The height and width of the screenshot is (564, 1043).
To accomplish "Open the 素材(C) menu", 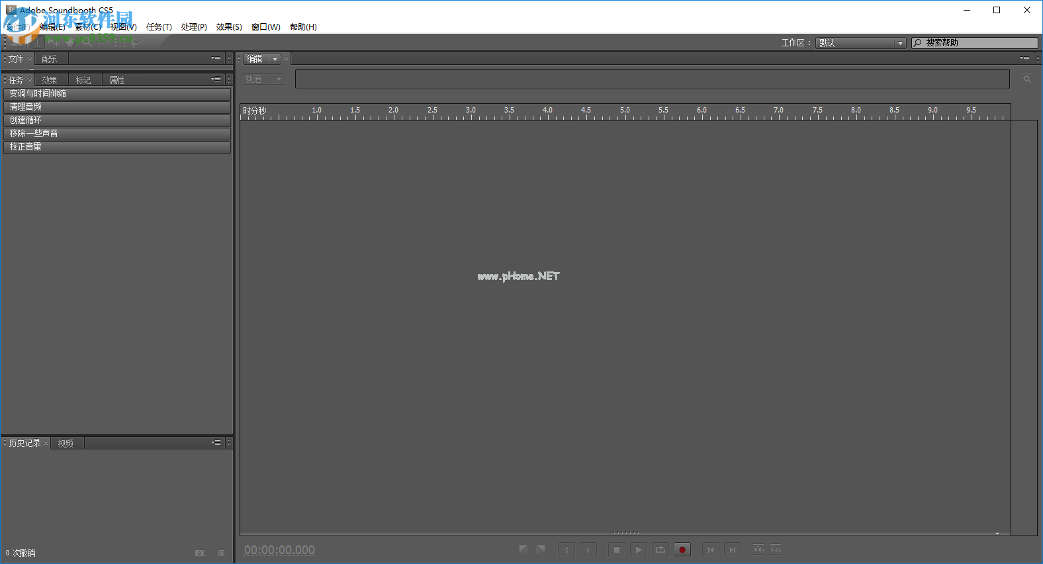I will (88, 27).
